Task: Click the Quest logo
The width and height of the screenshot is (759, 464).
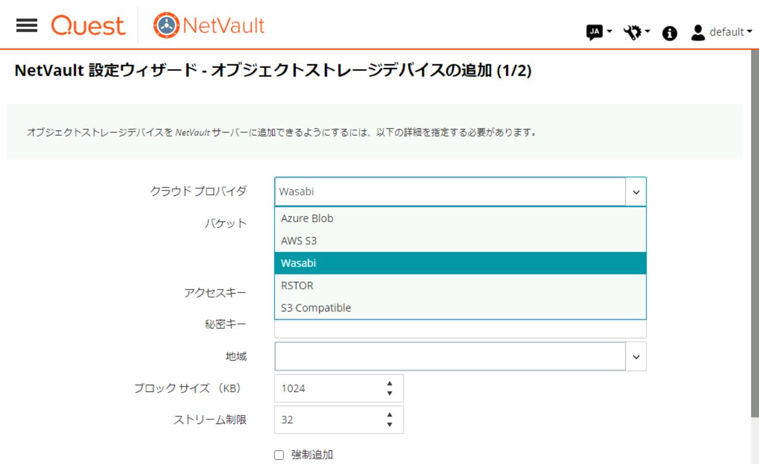Action: pos(88,26)
